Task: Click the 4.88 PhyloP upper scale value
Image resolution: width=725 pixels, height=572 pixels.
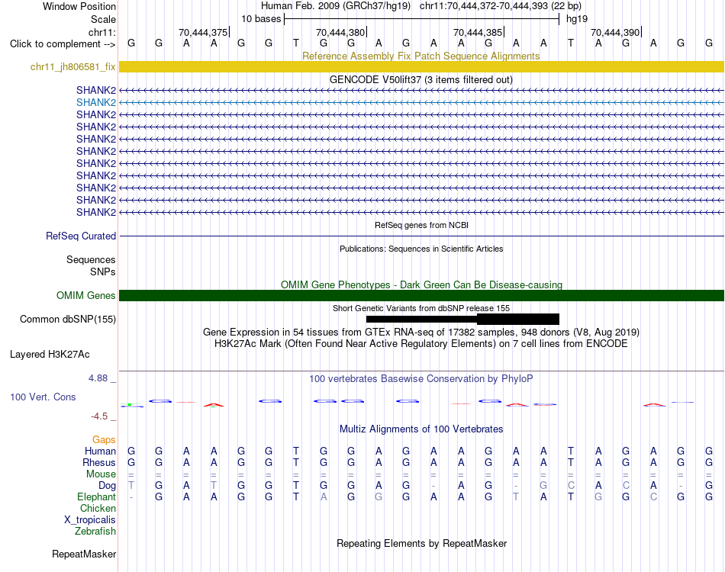Action: (98, 378)
